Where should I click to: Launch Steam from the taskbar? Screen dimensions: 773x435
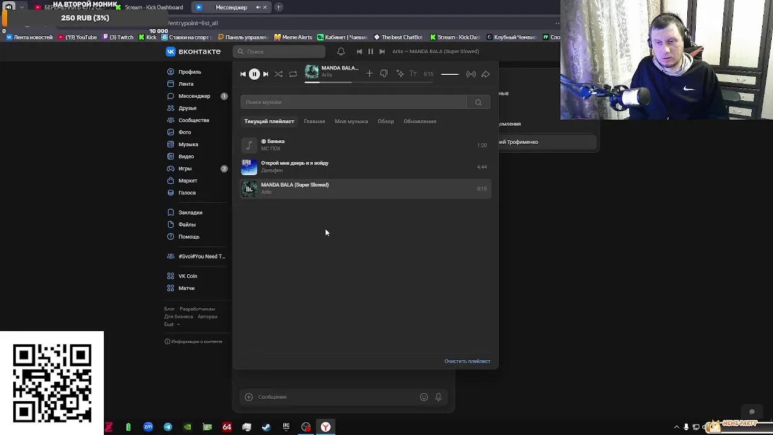click(x=266, y=428)
